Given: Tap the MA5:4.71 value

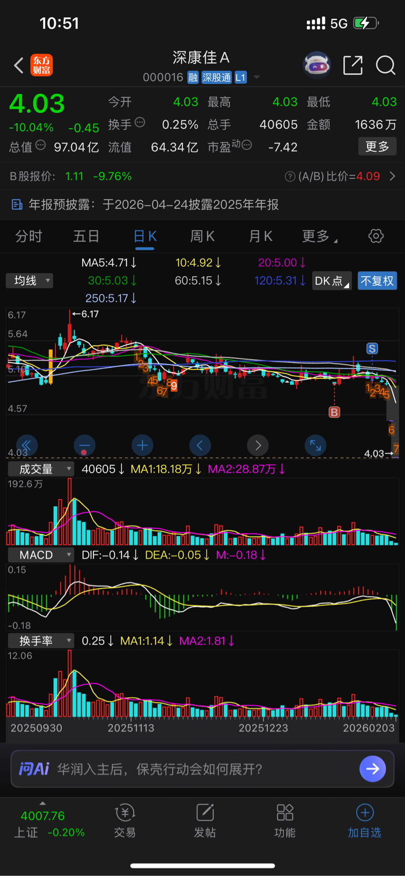Looking at the screenshot, I should [109, 262].
